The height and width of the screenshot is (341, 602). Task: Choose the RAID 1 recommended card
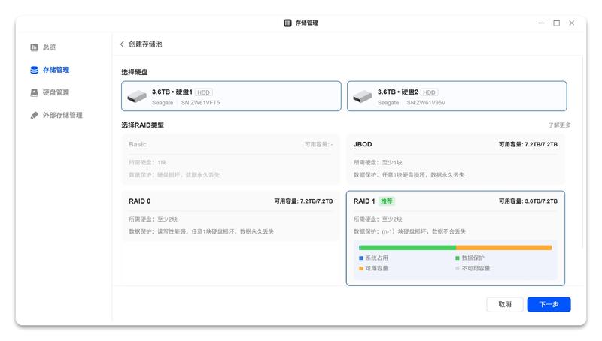tap(455, 238)
